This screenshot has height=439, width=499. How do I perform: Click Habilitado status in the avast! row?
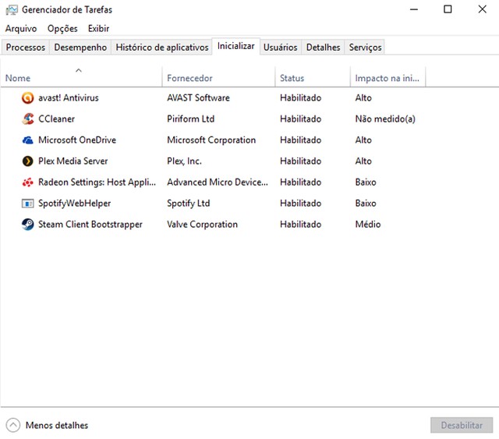pos(300,97)
